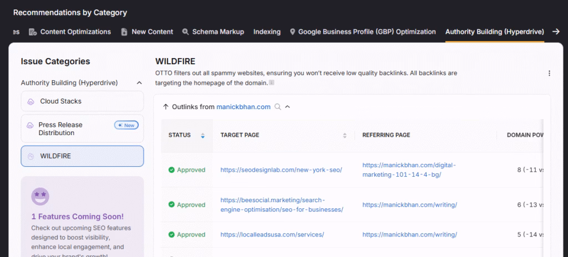The image size is (568, 257).
Task: Collapse the Outlinks section using the chevron
Action: (x=287, y=107)
